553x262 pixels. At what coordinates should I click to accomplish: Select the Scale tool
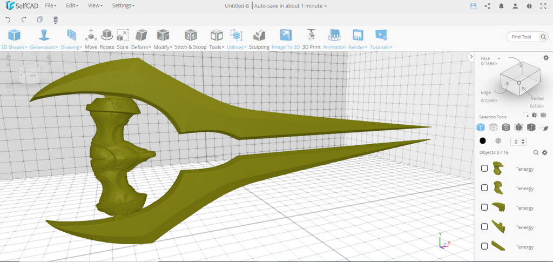pos(123,39)
